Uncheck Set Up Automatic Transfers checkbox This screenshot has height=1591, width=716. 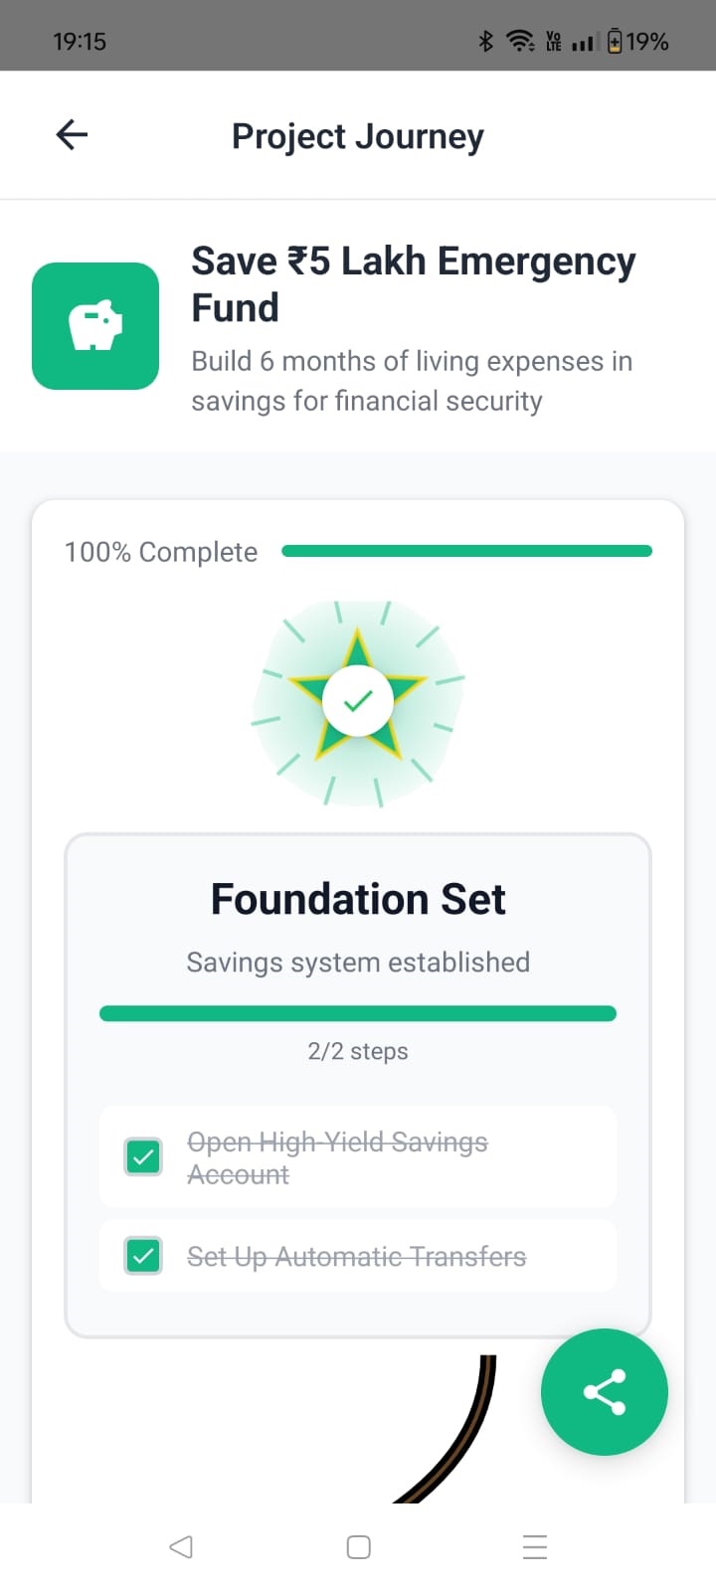(144, 1256)
